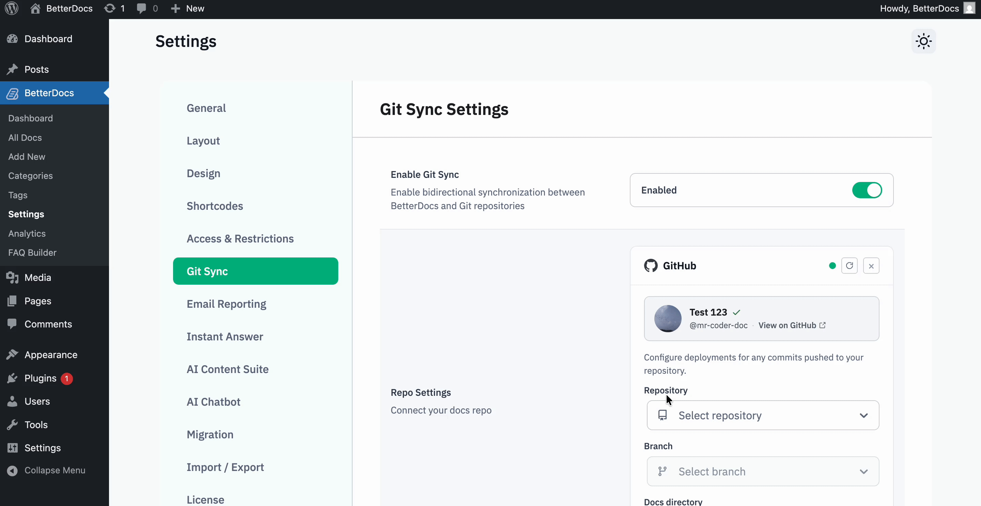The height and width of the screenshot is (506, 981).
Task: Open the Select branch dropdown
Action: pos(763,471)
